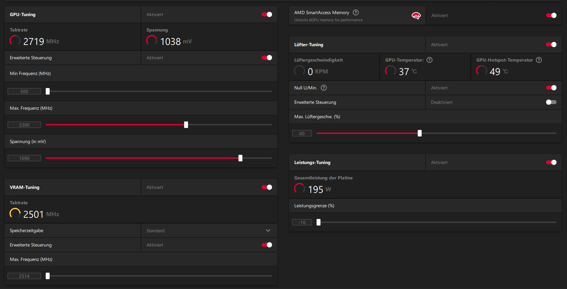Image resolution: width=567 pixels, height=289 pixels.
Task: Click GPU temperature 37 °C gauge
Action: click(x=390, y=71)
